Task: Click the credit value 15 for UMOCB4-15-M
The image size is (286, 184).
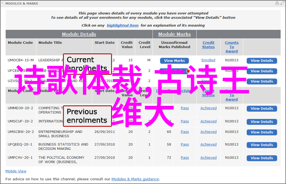Action: pos(131,60)
